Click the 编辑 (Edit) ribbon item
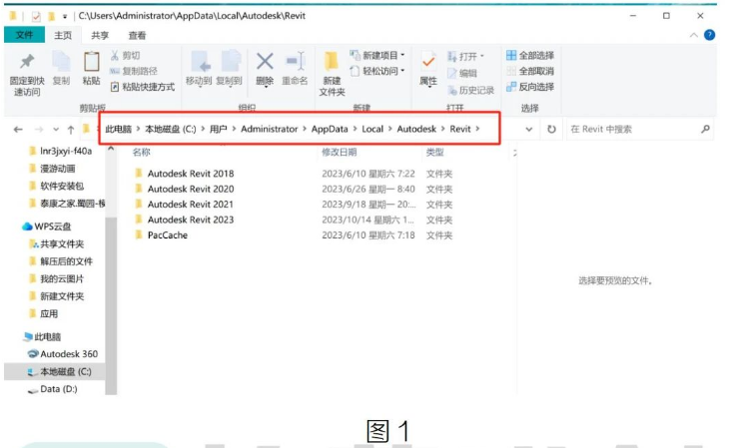The width and height of the screenshot is (734, 448). [462, 74]
